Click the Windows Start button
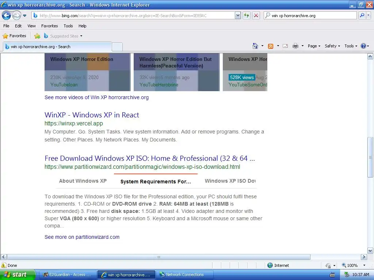Image resolution: width=374 pixels, height=280 pixels. point(18,275)
